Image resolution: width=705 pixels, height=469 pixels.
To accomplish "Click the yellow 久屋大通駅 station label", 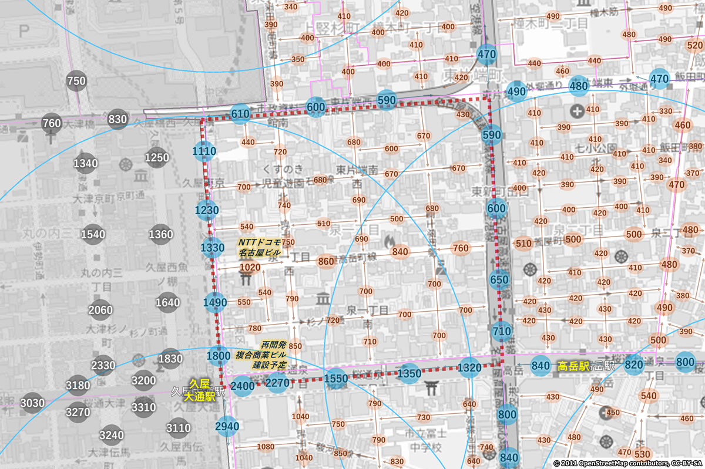I will click(199, 390).
